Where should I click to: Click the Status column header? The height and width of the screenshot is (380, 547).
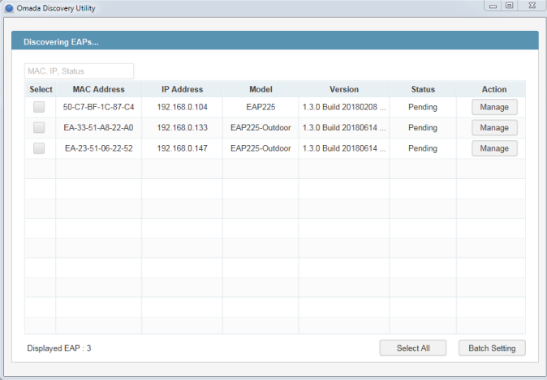[423, 89]
